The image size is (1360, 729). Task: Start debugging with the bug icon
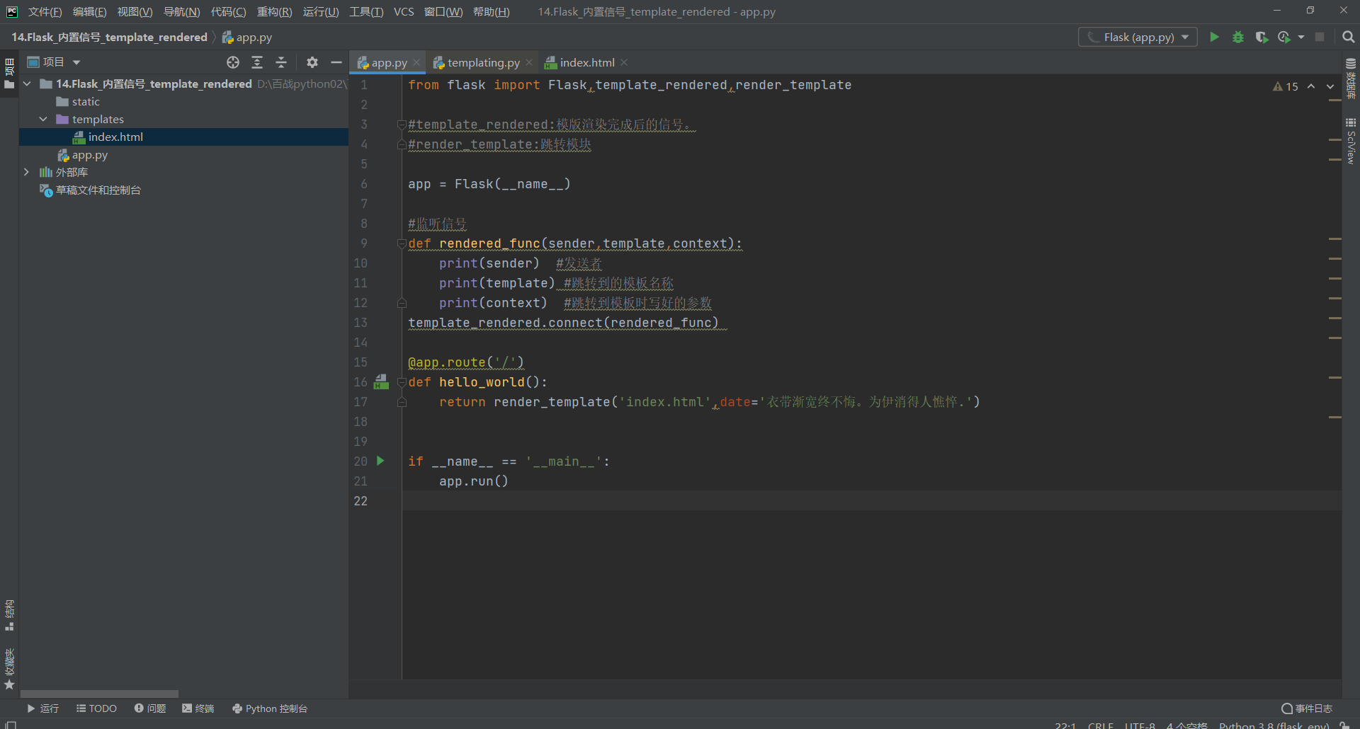[1238, 37]
